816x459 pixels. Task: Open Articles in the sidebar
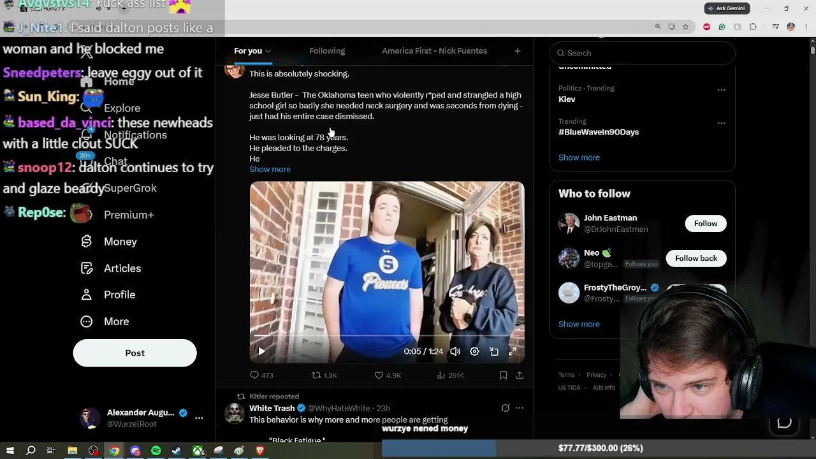(x=111, y=268)
